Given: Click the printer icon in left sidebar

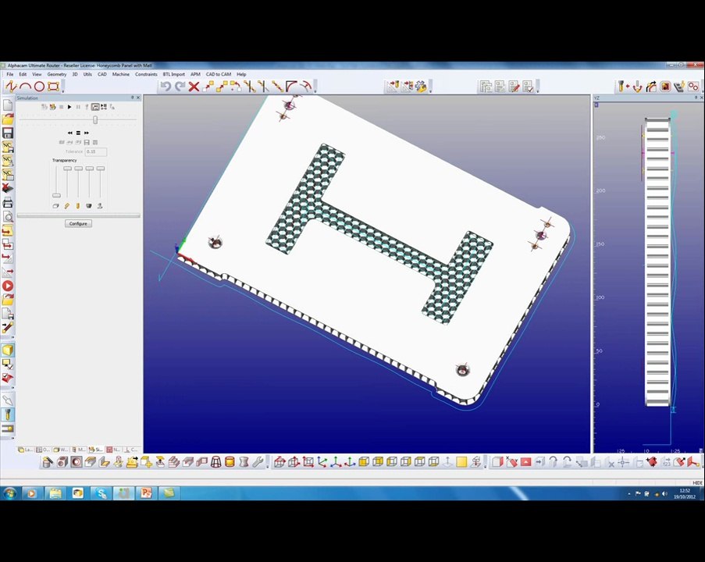Looking at the screenshot, I should (x=8, y=203).
